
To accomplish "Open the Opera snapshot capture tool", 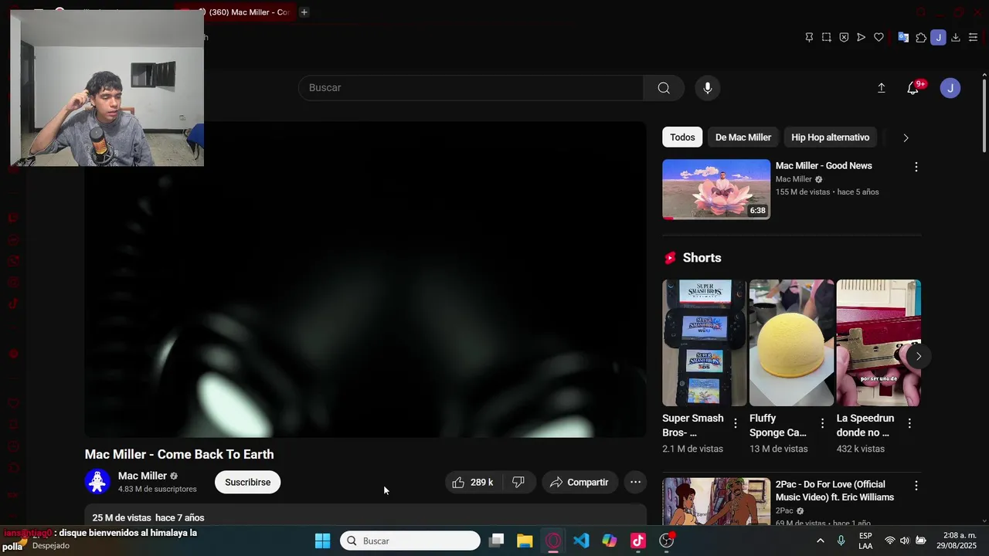I will click(827, 37).
